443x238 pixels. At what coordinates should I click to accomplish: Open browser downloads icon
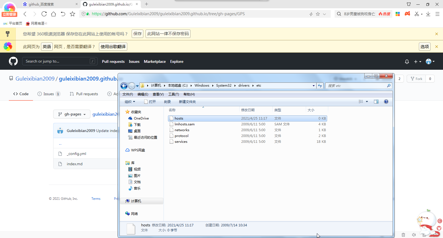[x=428, y=14]
